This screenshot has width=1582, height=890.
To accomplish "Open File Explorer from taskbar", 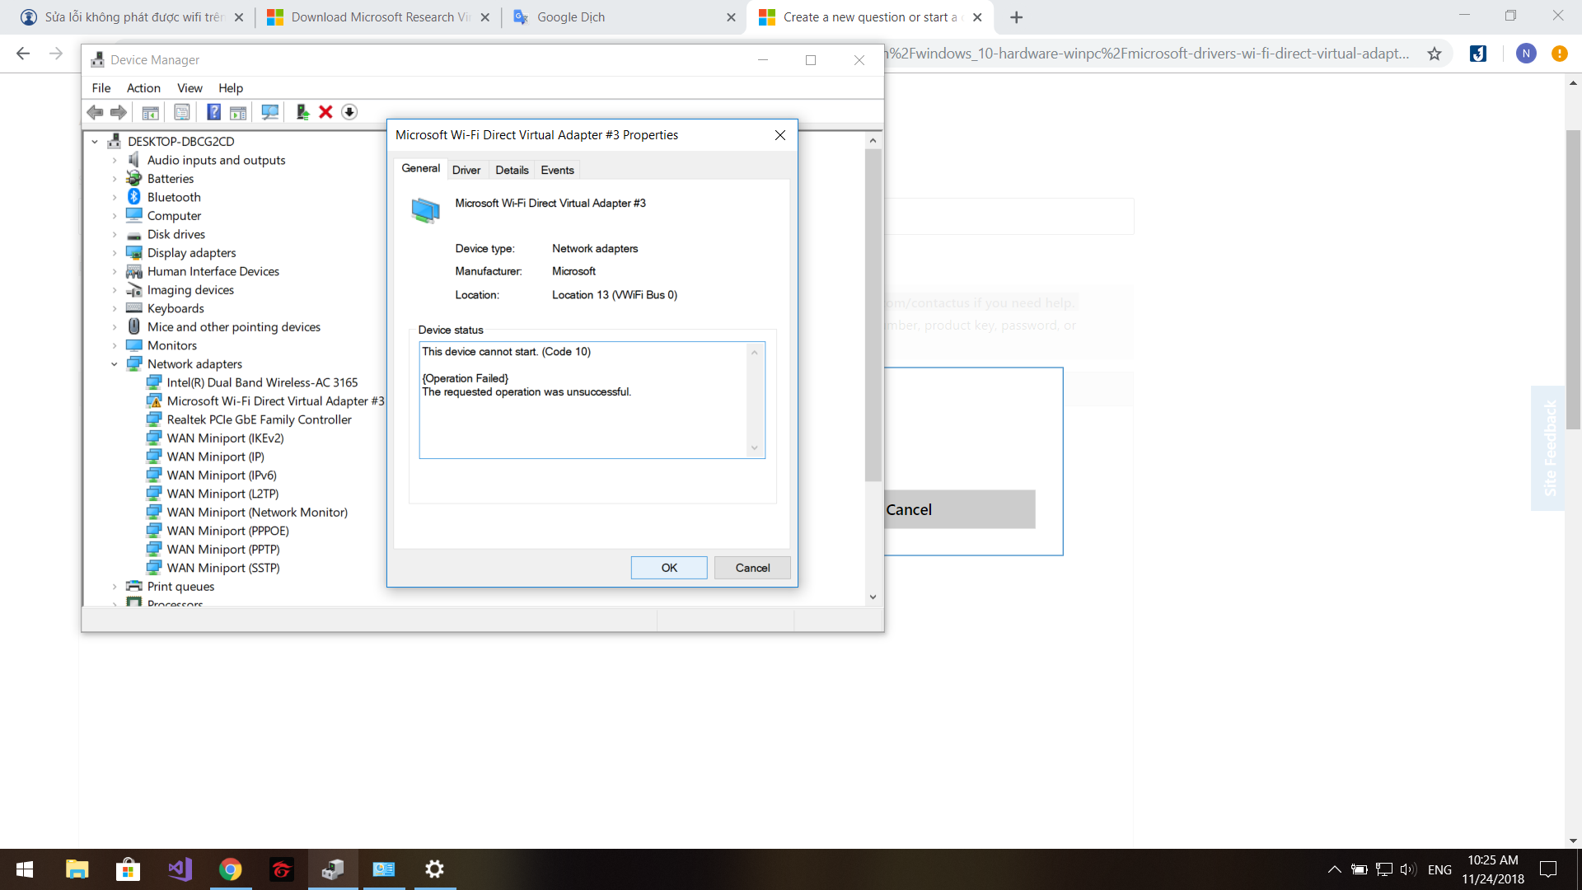I will pos(77,869).
